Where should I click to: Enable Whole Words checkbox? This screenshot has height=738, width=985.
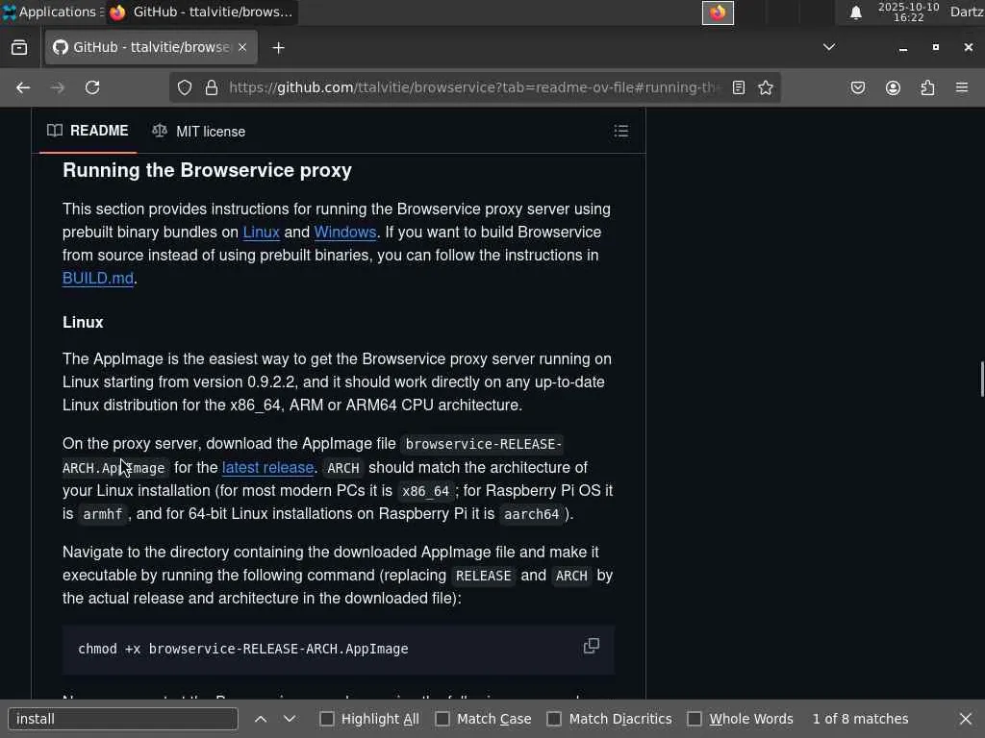click(695, 719)
